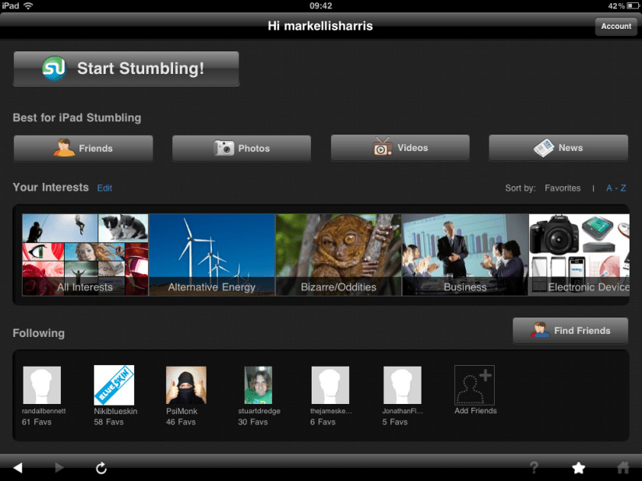Open the home icon in bottom toolbar

[x=623, y=468]
